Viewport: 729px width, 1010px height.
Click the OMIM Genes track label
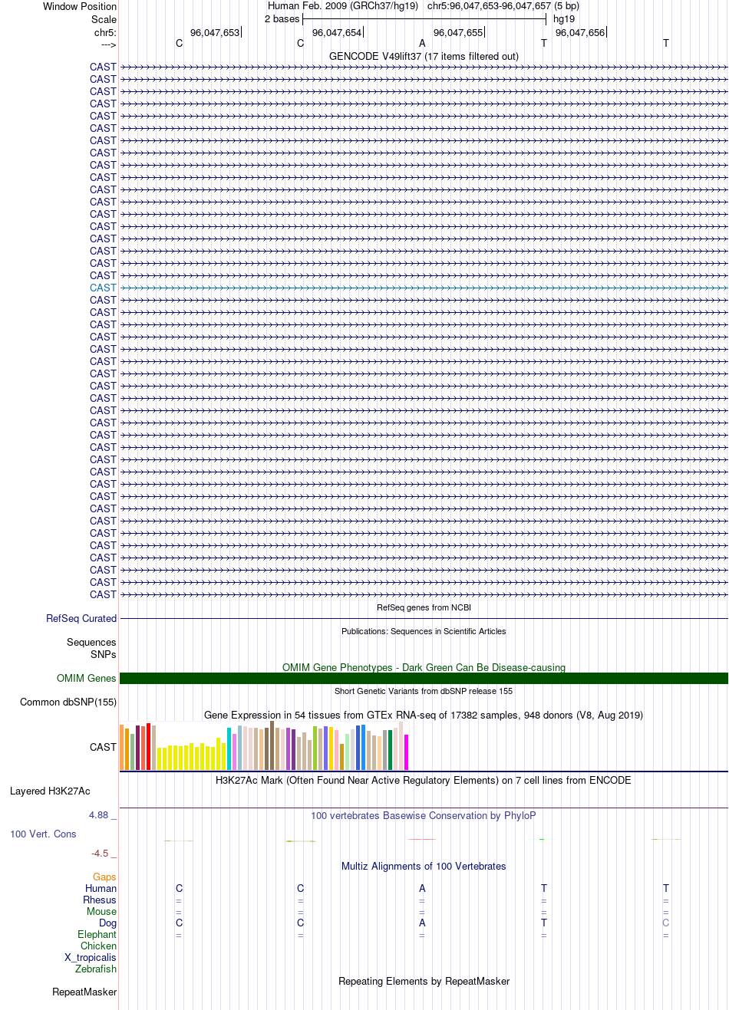[x=87, y=678]
